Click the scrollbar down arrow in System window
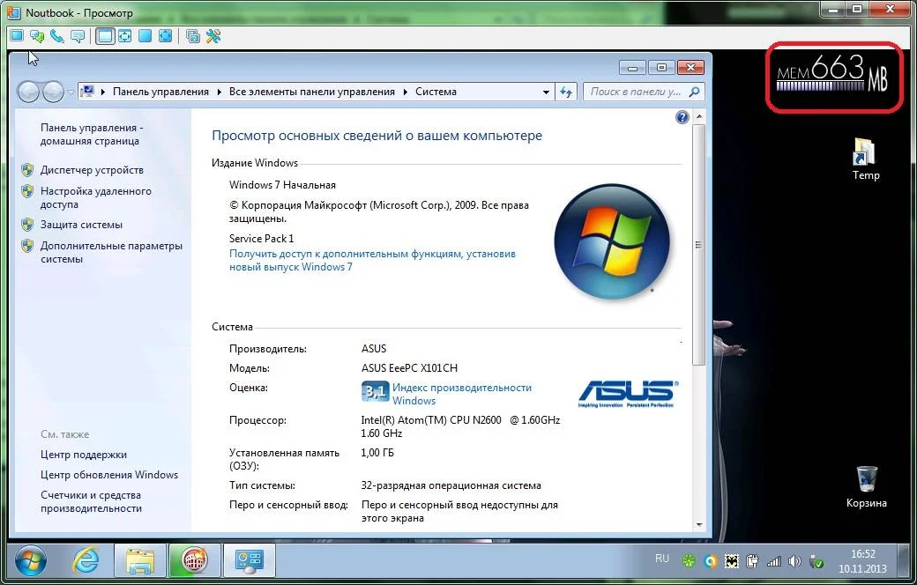Image resolution: width=917 pixels, height=585 pixels. (x=699, y=525)
